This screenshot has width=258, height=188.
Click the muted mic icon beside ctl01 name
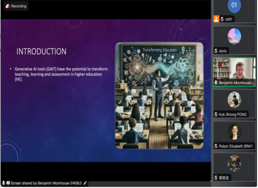(x=222, y=19)
